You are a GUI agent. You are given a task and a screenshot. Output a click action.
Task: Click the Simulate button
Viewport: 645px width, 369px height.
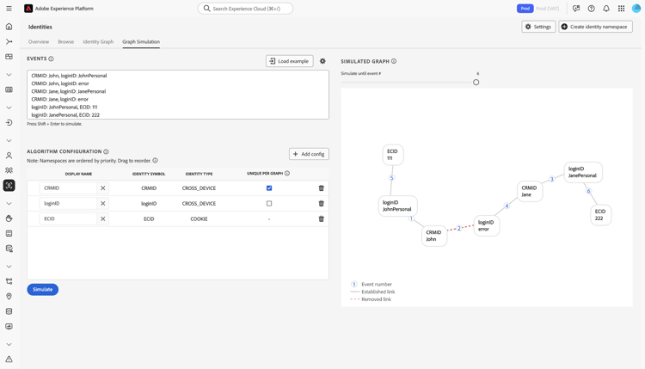(x=42, y=290)
